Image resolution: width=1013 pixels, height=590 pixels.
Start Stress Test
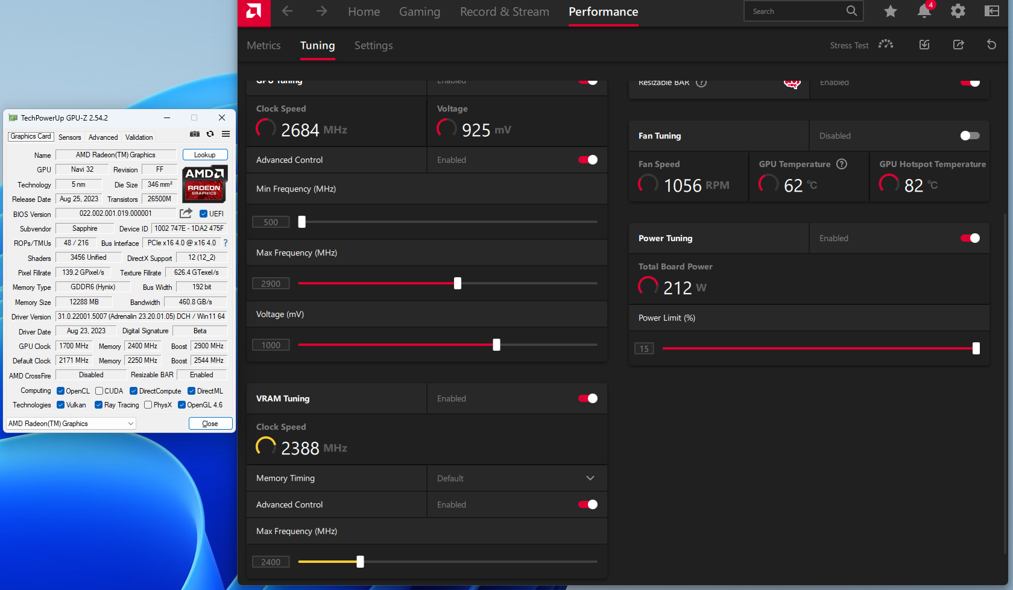click(x=861, y=45)
